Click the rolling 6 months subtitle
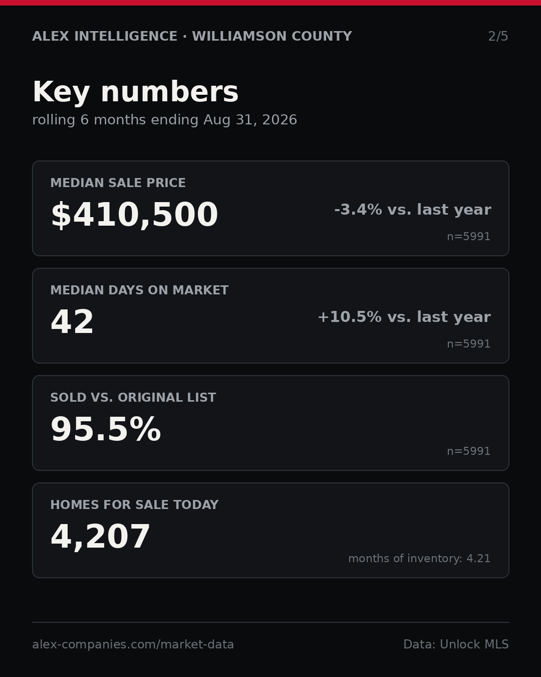This screenshot has width=541, height=677. pyautogui.click(x=164, y=120)
